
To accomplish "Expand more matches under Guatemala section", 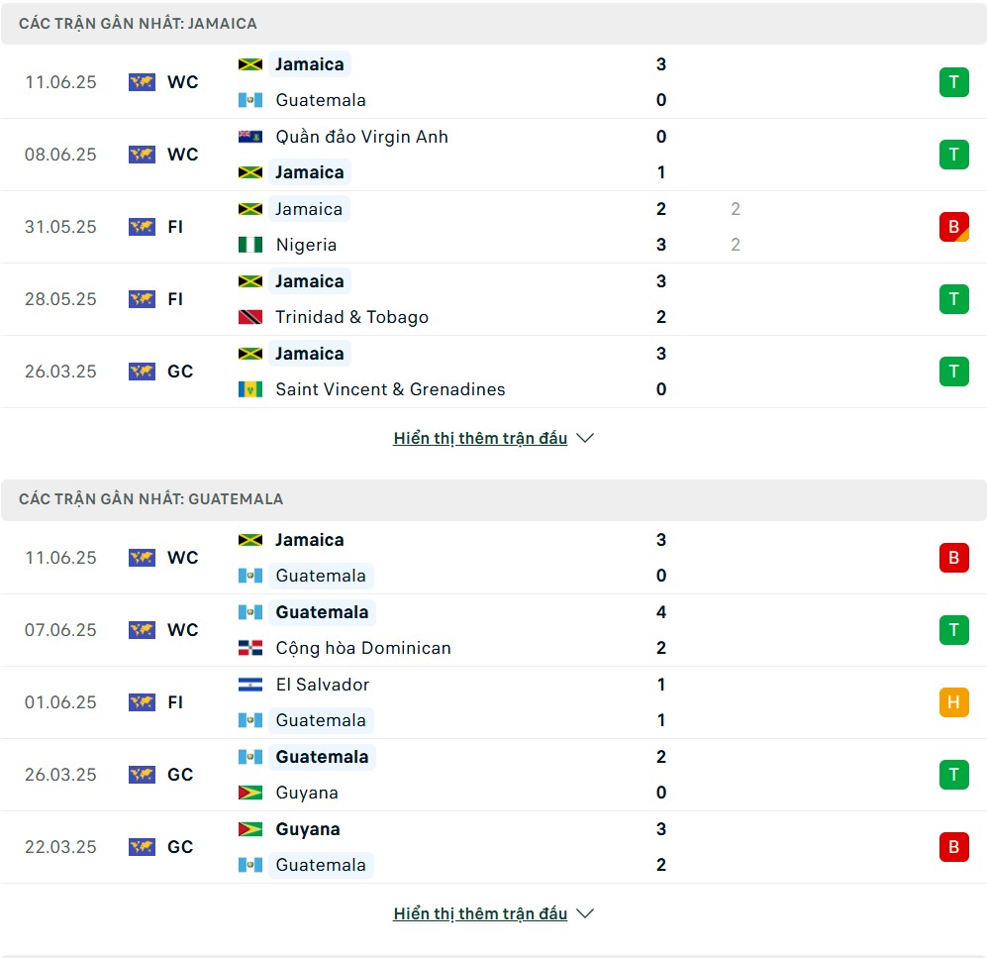I will coord(480,913).
